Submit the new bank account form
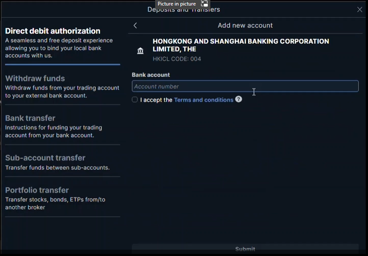Screen dimensions: 368x256 [x=245, y=249]
